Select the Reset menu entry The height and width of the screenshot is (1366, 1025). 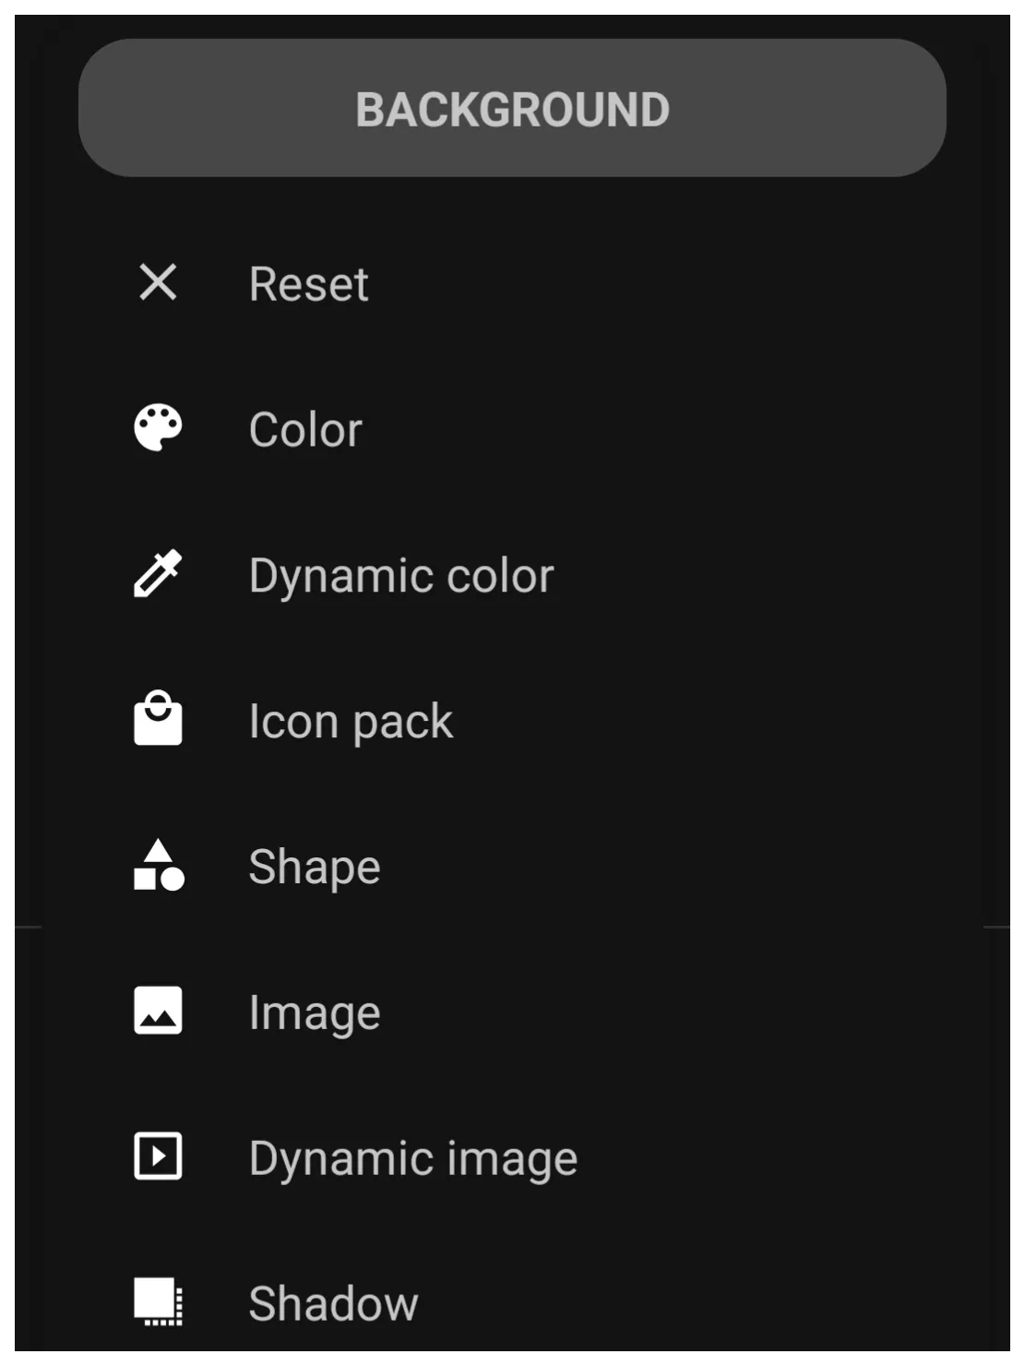point(512,283)
